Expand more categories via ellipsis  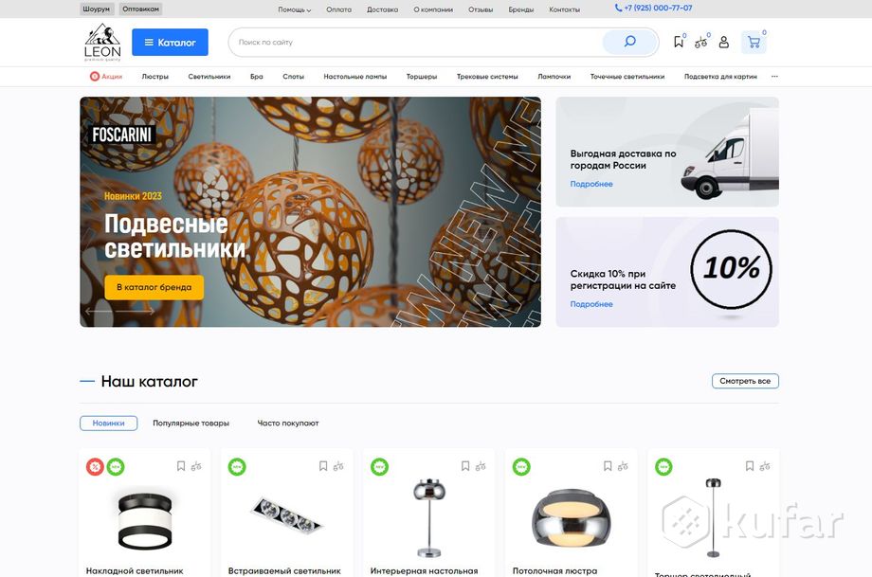coord(774,77)
